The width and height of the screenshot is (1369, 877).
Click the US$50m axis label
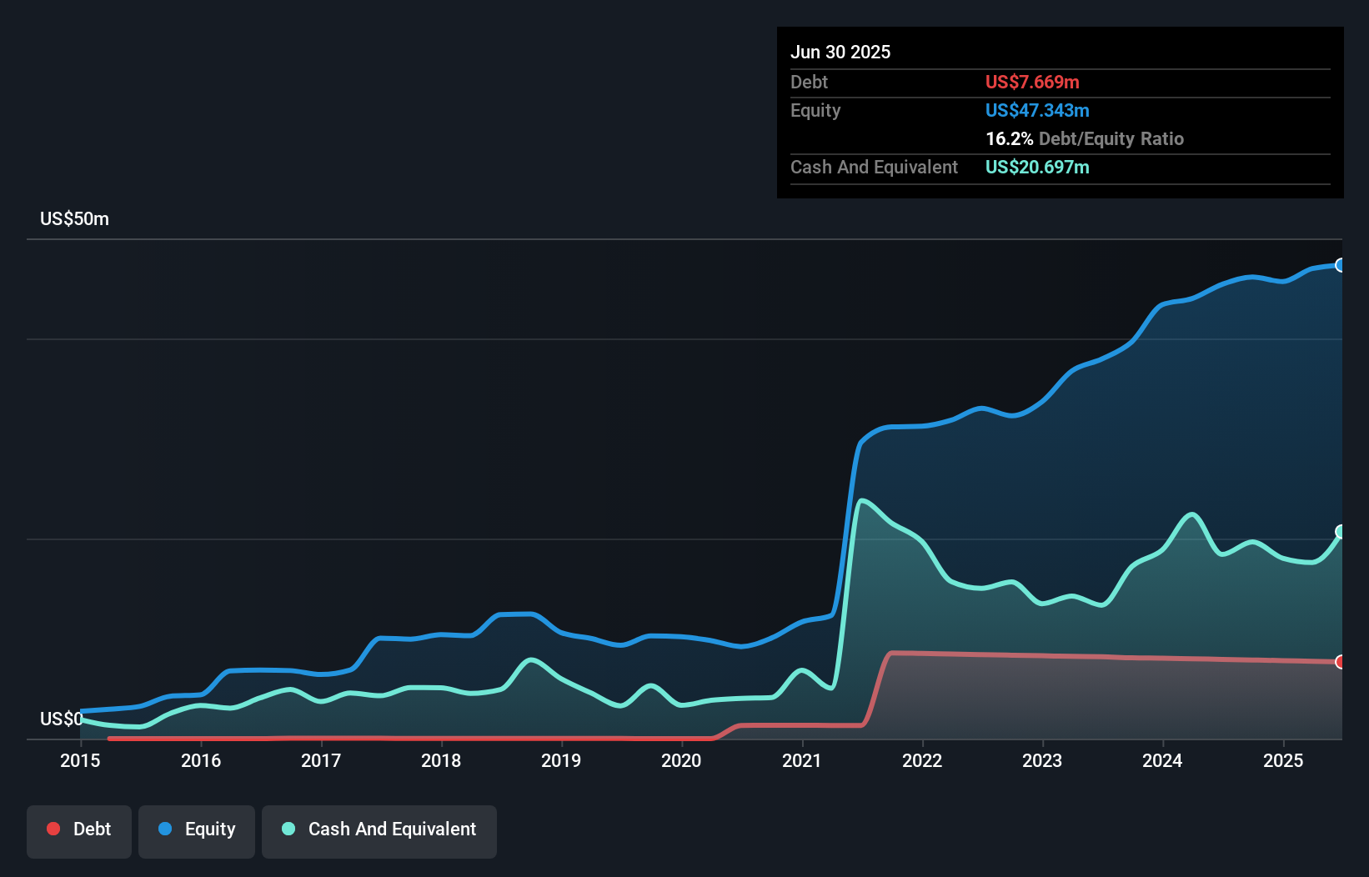pyautogui.click(x=73, y=218)
